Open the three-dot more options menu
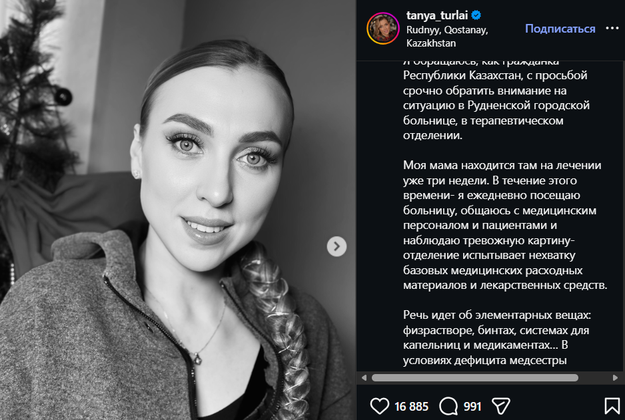 click(x=612, y=29)
